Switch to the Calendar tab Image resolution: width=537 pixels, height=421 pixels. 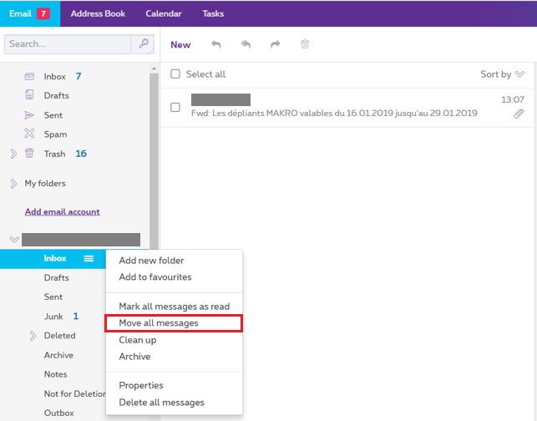point(164,13)
